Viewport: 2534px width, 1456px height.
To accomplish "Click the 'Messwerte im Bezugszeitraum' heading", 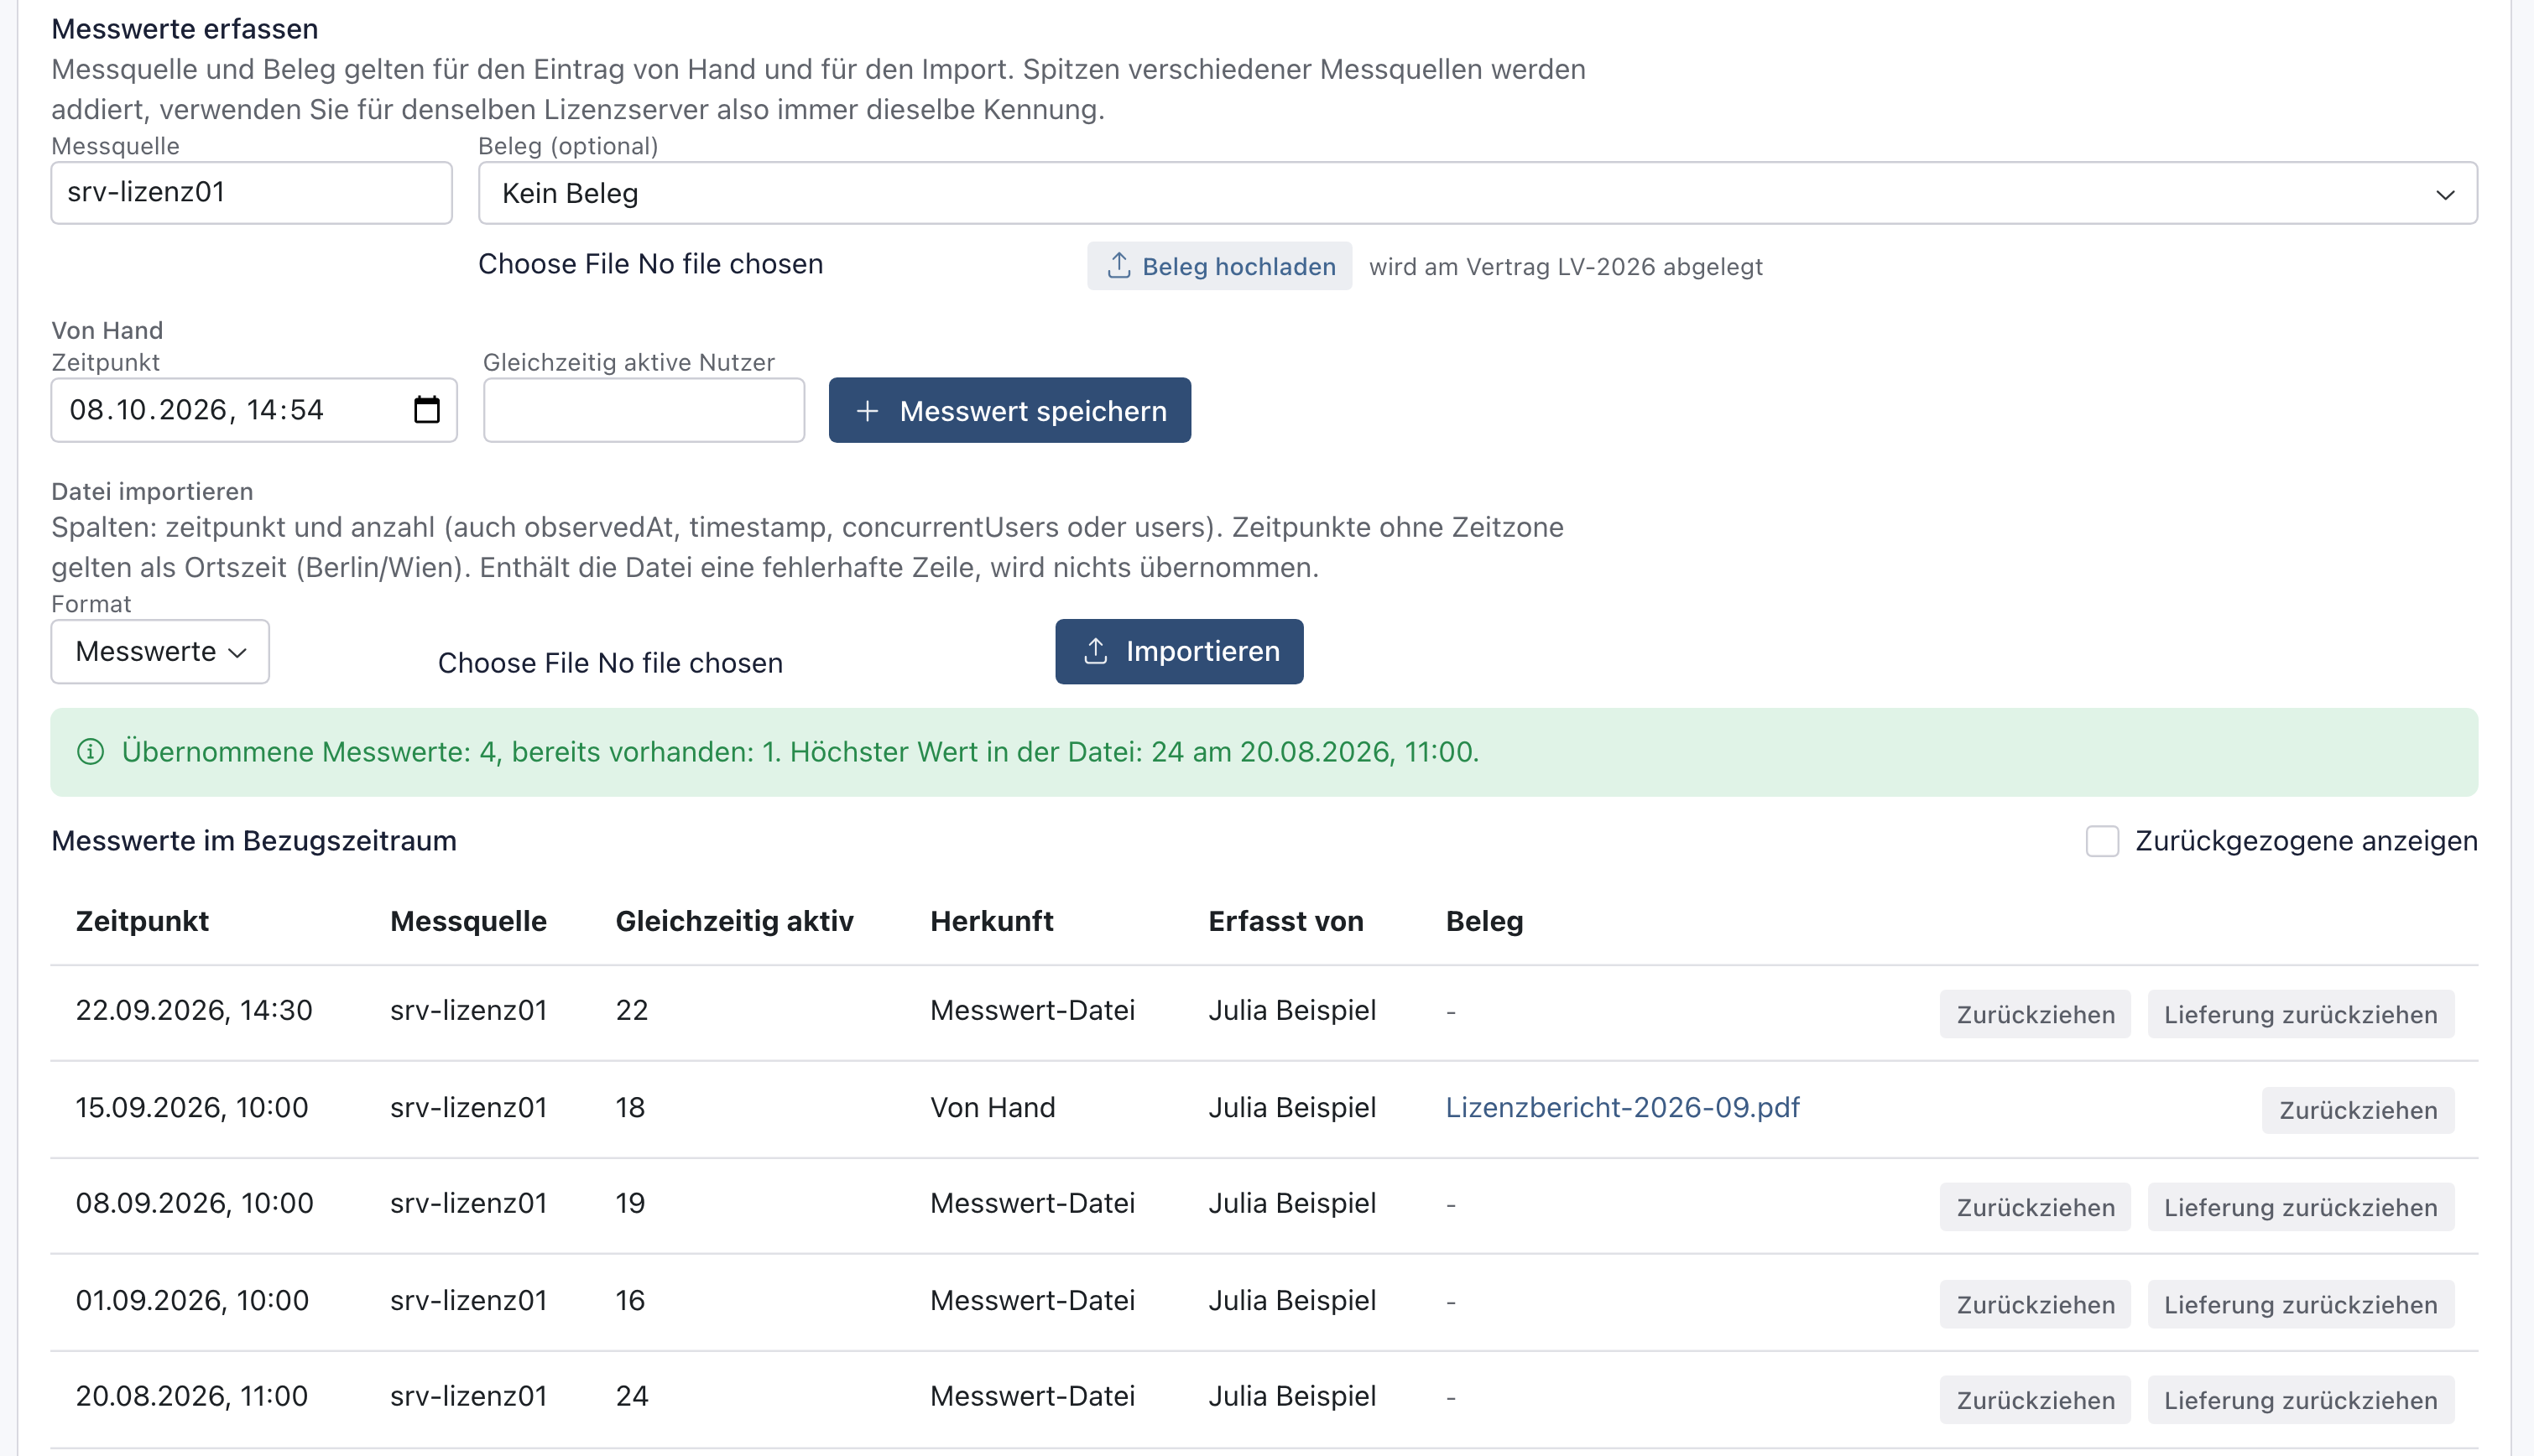I will click(254, 841).
